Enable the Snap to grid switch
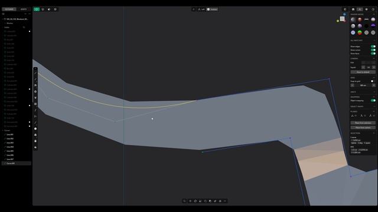Image resolution: width=378 pixels, height=212 pixels. click(373, 81)
